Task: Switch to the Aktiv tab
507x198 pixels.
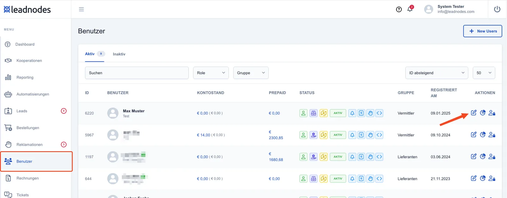Action: [x=94, y=54]
